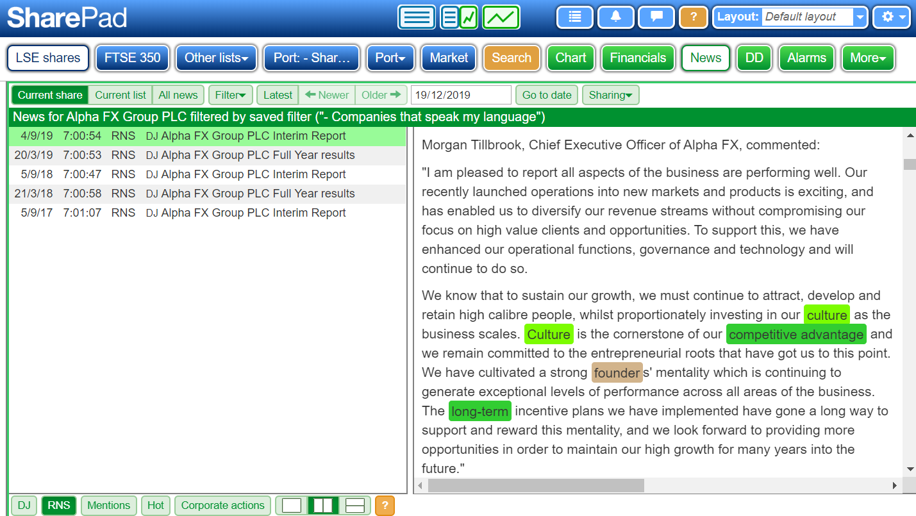Select Current share news scope
Viewport: 916px width, 516px height.
pyautogui.click(x=50, y=95)
